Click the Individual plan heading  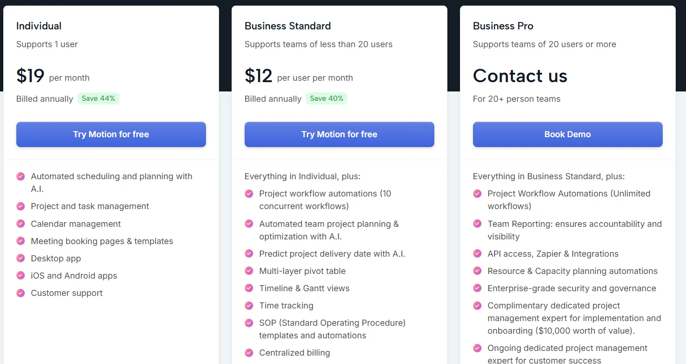point(39,26)
